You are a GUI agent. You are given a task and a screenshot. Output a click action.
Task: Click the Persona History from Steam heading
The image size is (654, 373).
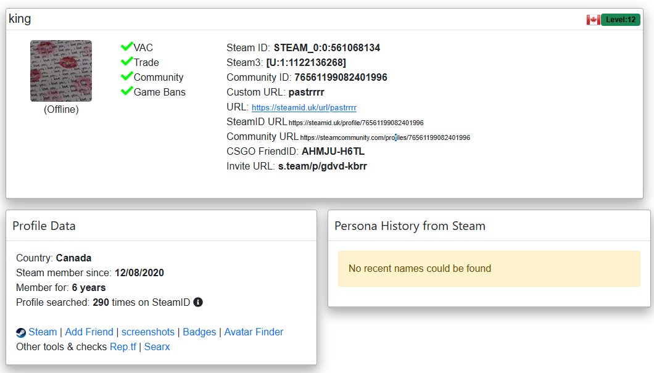(x=410, y=226)
